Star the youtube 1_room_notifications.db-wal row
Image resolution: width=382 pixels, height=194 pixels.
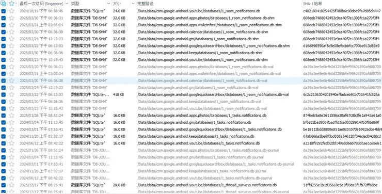point(11,108)
